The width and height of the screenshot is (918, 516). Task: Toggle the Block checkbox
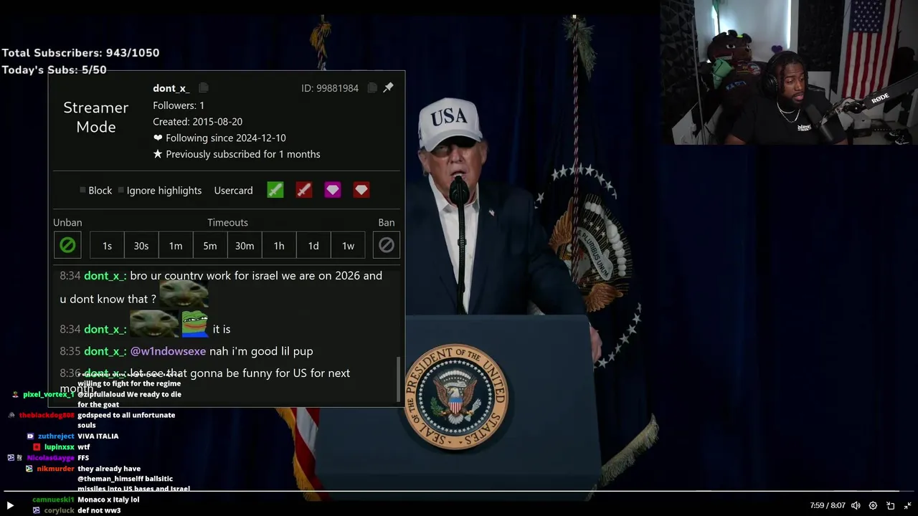click(x=83, y=191)
